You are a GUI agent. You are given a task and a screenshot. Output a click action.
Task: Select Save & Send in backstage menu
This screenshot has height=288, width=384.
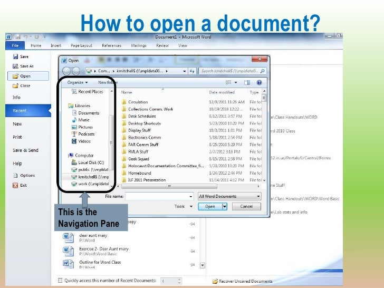[25, 150]
